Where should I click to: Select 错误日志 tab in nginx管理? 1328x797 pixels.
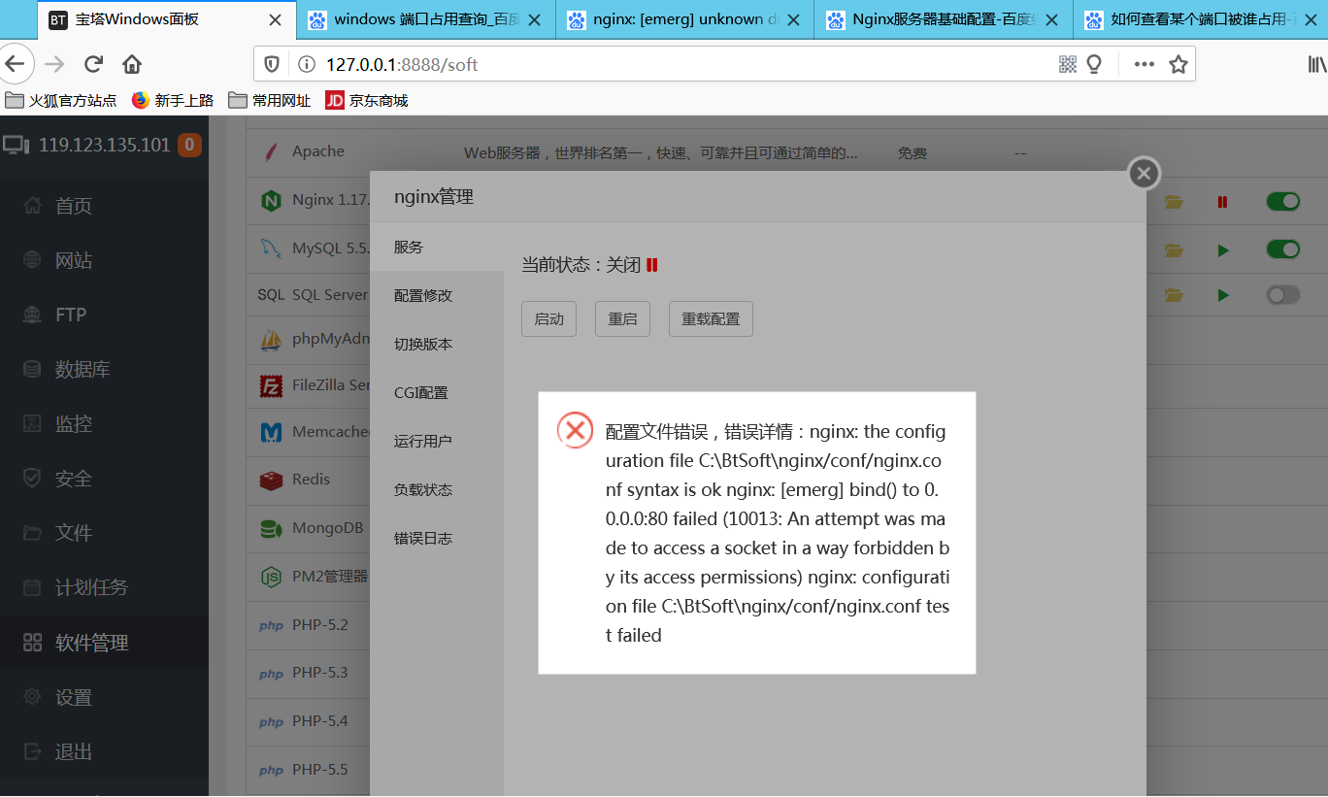click(437, 538)
